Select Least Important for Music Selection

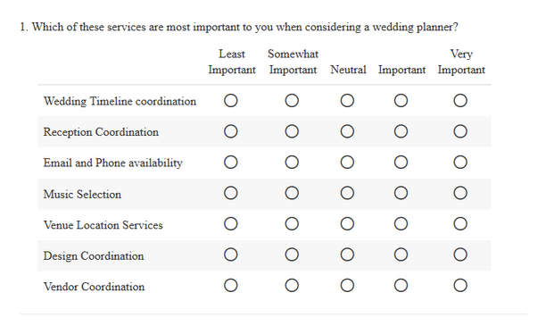tap(231, 193)
